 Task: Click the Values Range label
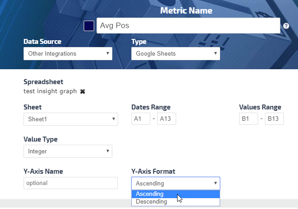click(x=260, y=107)
